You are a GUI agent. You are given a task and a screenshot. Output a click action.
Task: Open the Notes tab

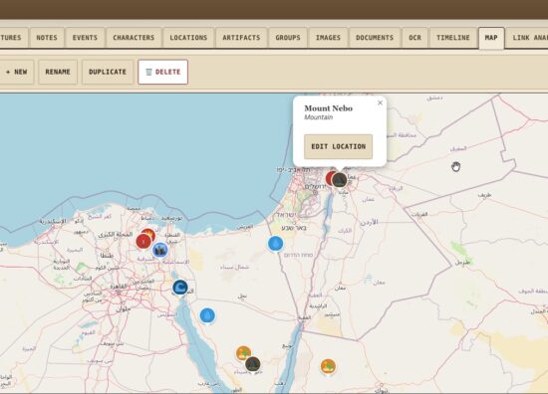tap(47, 38)
